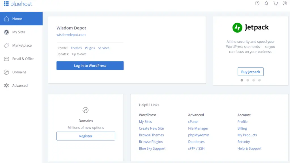The width and height of the screenshot is (290, 163).
Task: Click Millions of new options text
Action: pyautogui.click(x=86, y=128)
